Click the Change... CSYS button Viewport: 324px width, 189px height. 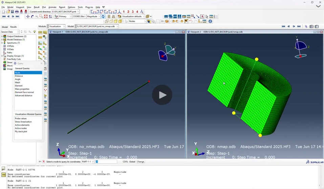pyautogui.click(x=141, y=162)
